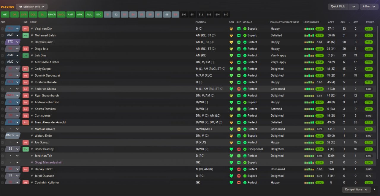Click the Unh status icon beside Luis Díaz

(26, 56)
